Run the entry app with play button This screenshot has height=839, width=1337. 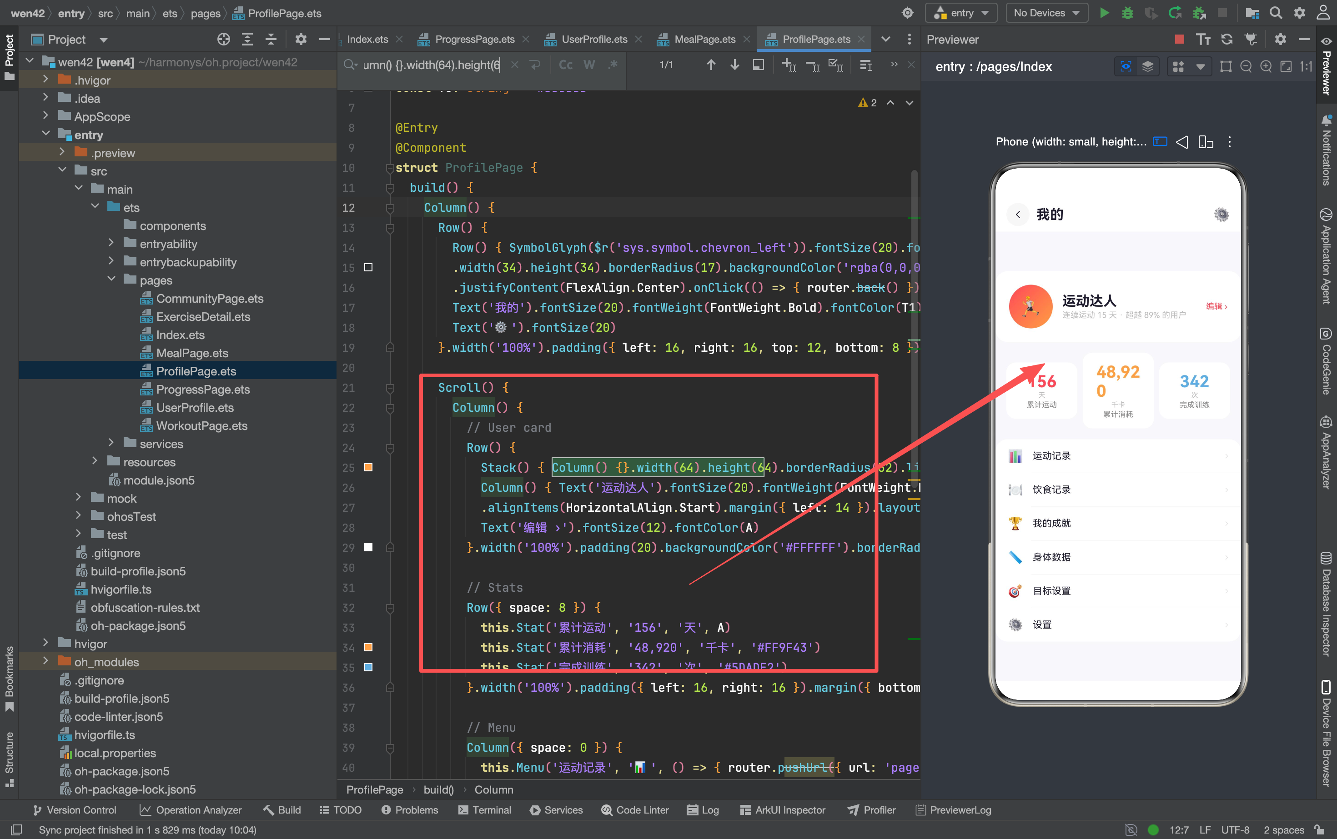tap(1104, 13)
